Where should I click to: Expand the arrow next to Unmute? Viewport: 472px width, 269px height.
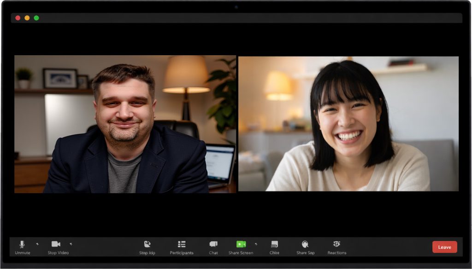point(37,244)
